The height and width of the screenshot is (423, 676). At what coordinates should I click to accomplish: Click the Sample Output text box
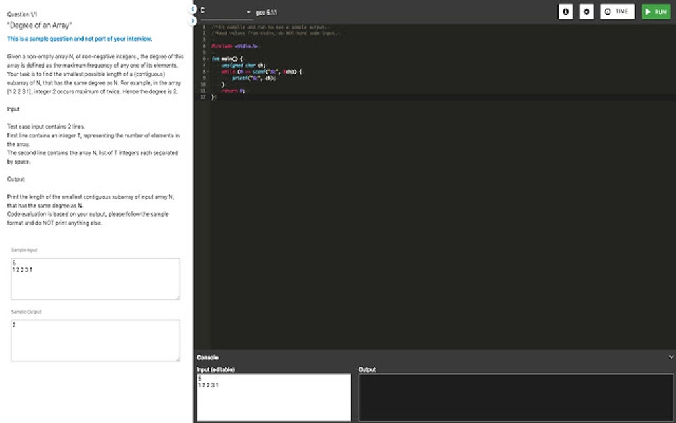pyautogui.click(x=95, y=340)
